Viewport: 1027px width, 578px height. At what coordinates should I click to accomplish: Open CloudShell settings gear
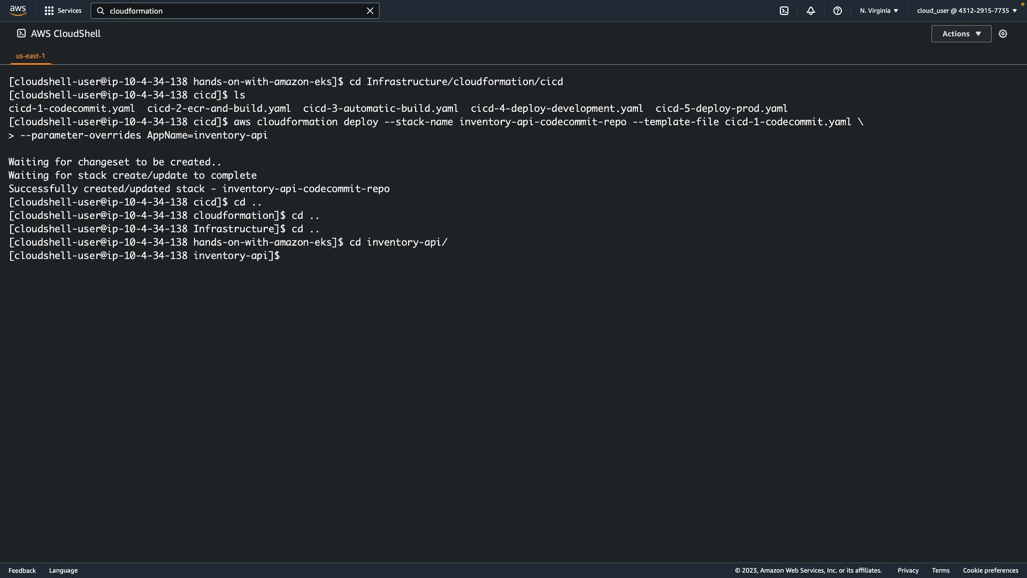(x=1003, y=34)
